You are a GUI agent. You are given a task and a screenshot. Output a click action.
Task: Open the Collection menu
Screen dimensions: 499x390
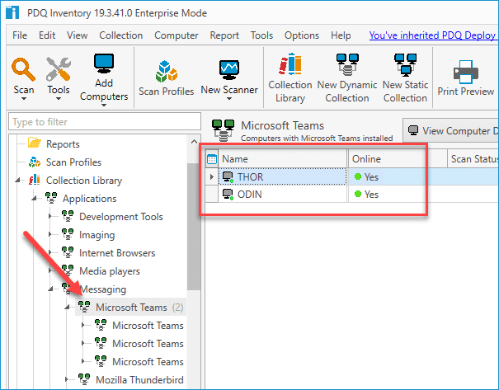click(121, 35)
